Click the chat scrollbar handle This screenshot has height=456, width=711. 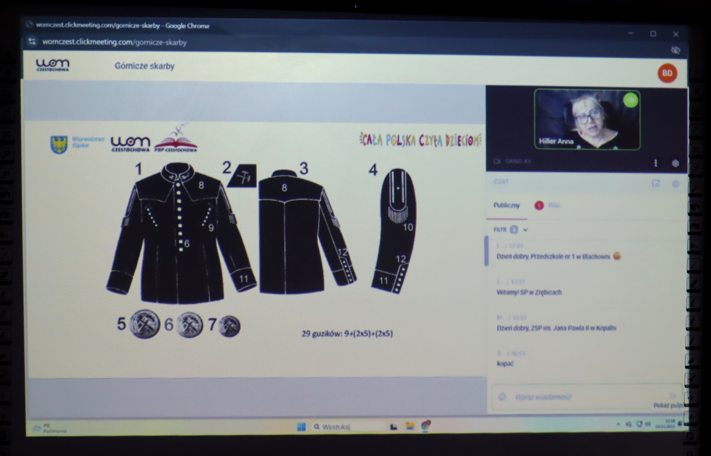[486, 251]
